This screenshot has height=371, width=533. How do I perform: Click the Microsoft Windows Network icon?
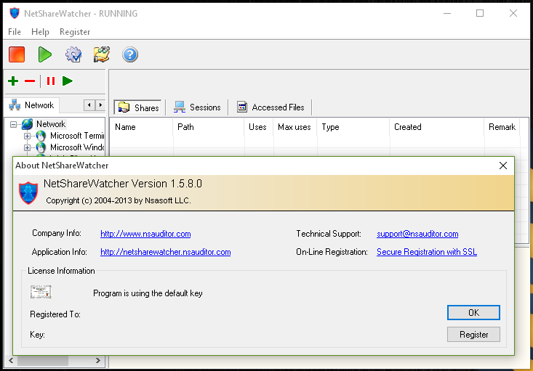point(41,147)
